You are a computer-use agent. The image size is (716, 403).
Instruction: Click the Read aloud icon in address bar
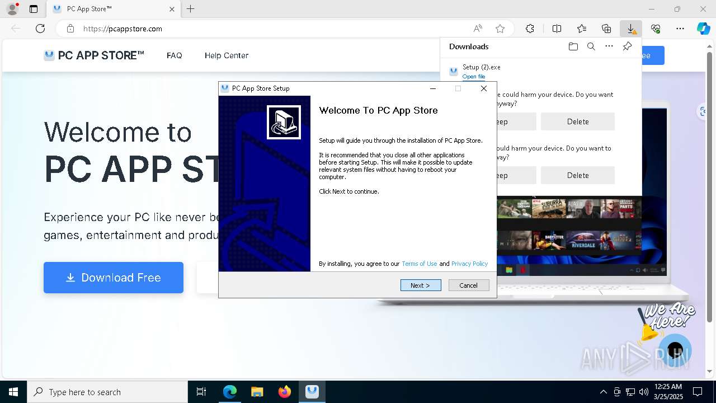click(478, 29)
